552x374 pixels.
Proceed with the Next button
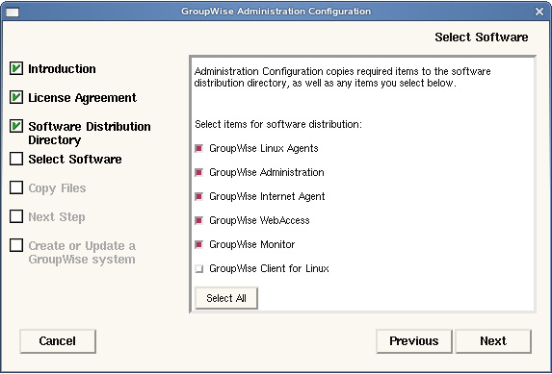coord(493,341)
